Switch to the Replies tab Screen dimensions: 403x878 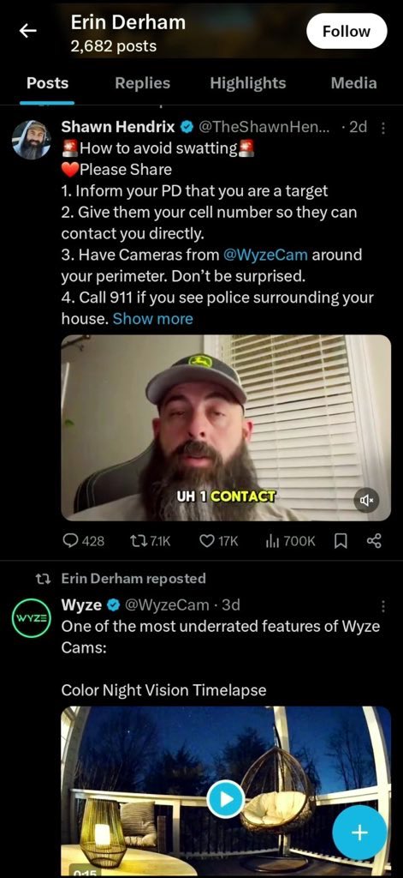coord(143,83)
